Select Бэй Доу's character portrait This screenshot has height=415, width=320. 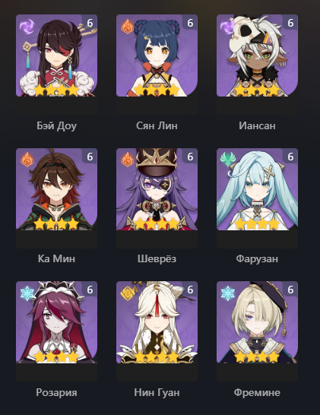tap(56, 55)
